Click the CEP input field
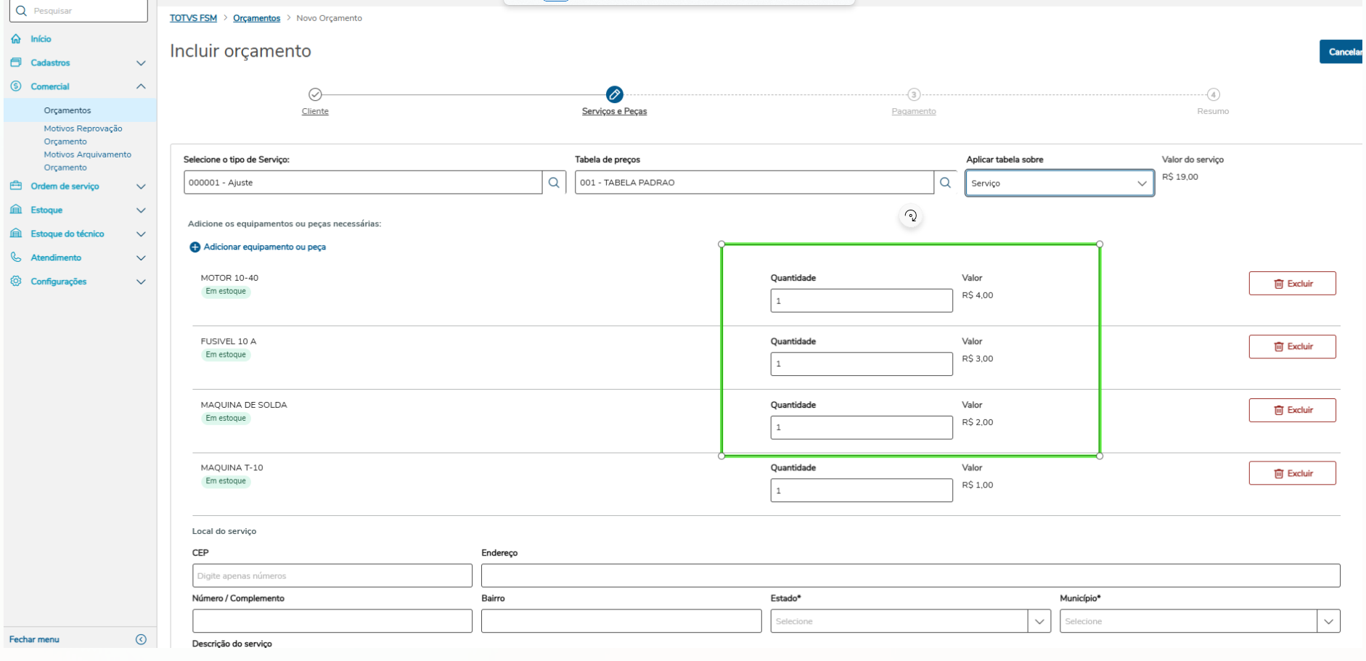1366x661 pixels. pos(332,575)
